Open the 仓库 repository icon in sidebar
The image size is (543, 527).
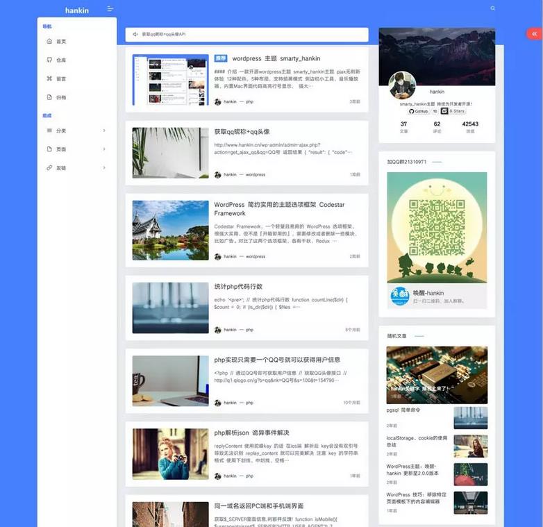pyautogui.click(x=49, y=60)
